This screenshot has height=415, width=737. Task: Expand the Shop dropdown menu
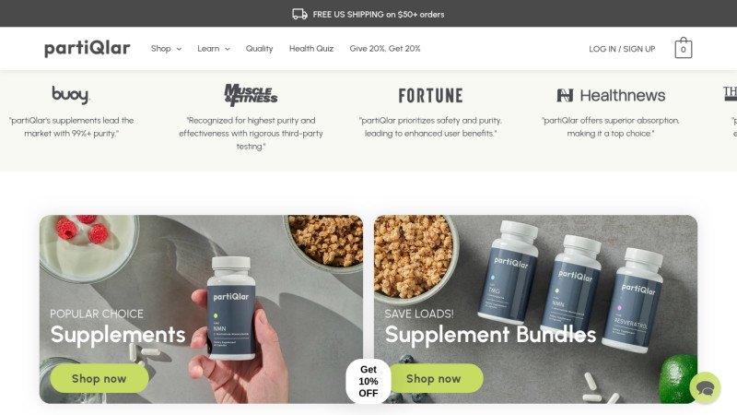point(166,49)
